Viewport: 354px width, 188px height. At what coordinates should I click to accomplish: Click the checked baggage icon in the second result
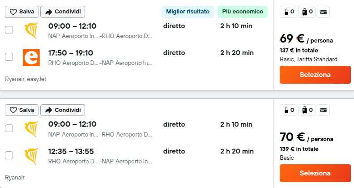tap(305, 110)
